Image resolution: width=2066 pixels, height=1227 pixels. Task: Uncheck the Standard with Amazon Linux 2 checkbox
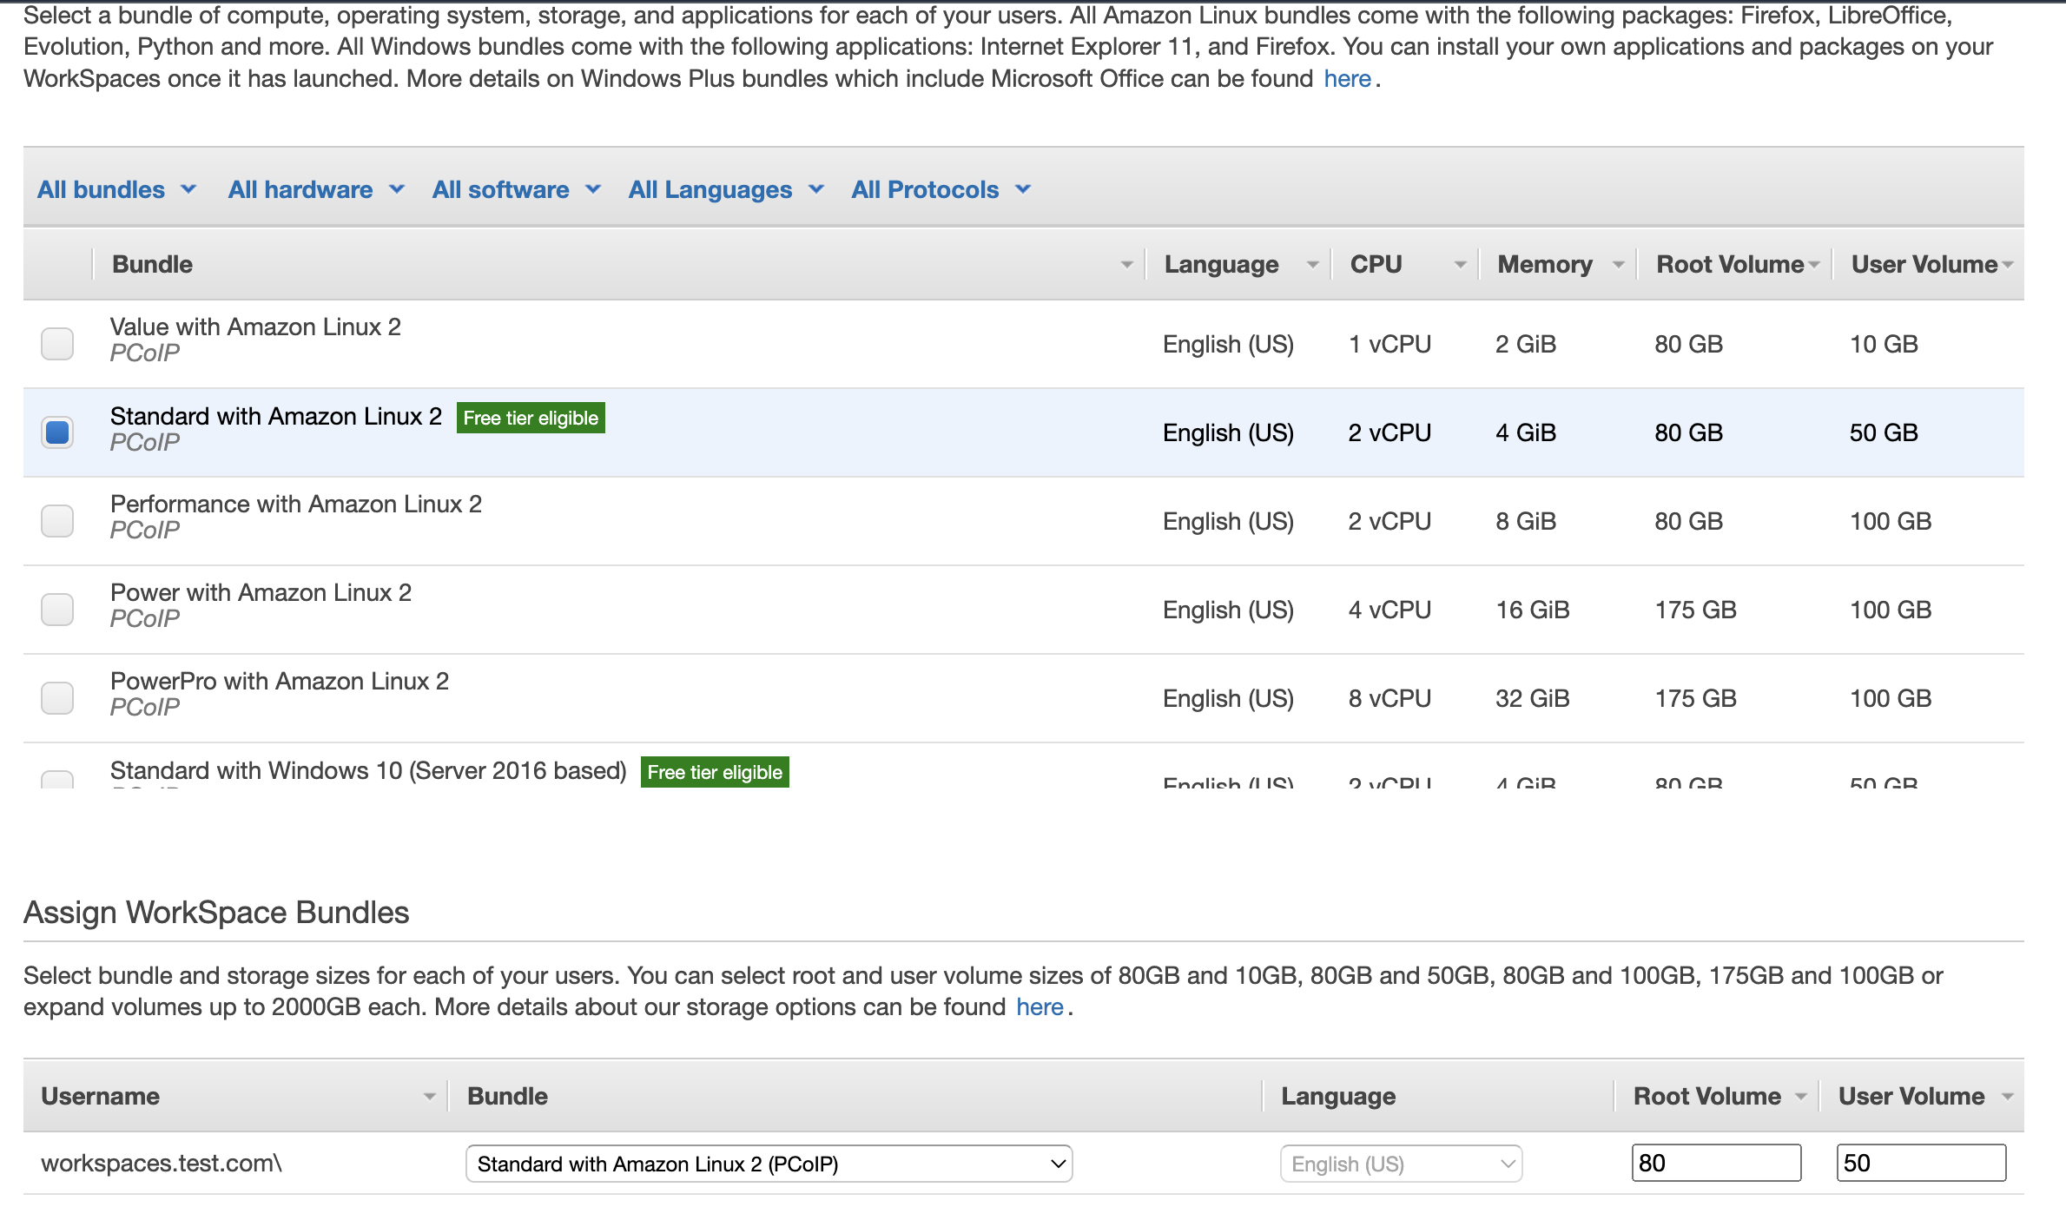pos(57,432)
